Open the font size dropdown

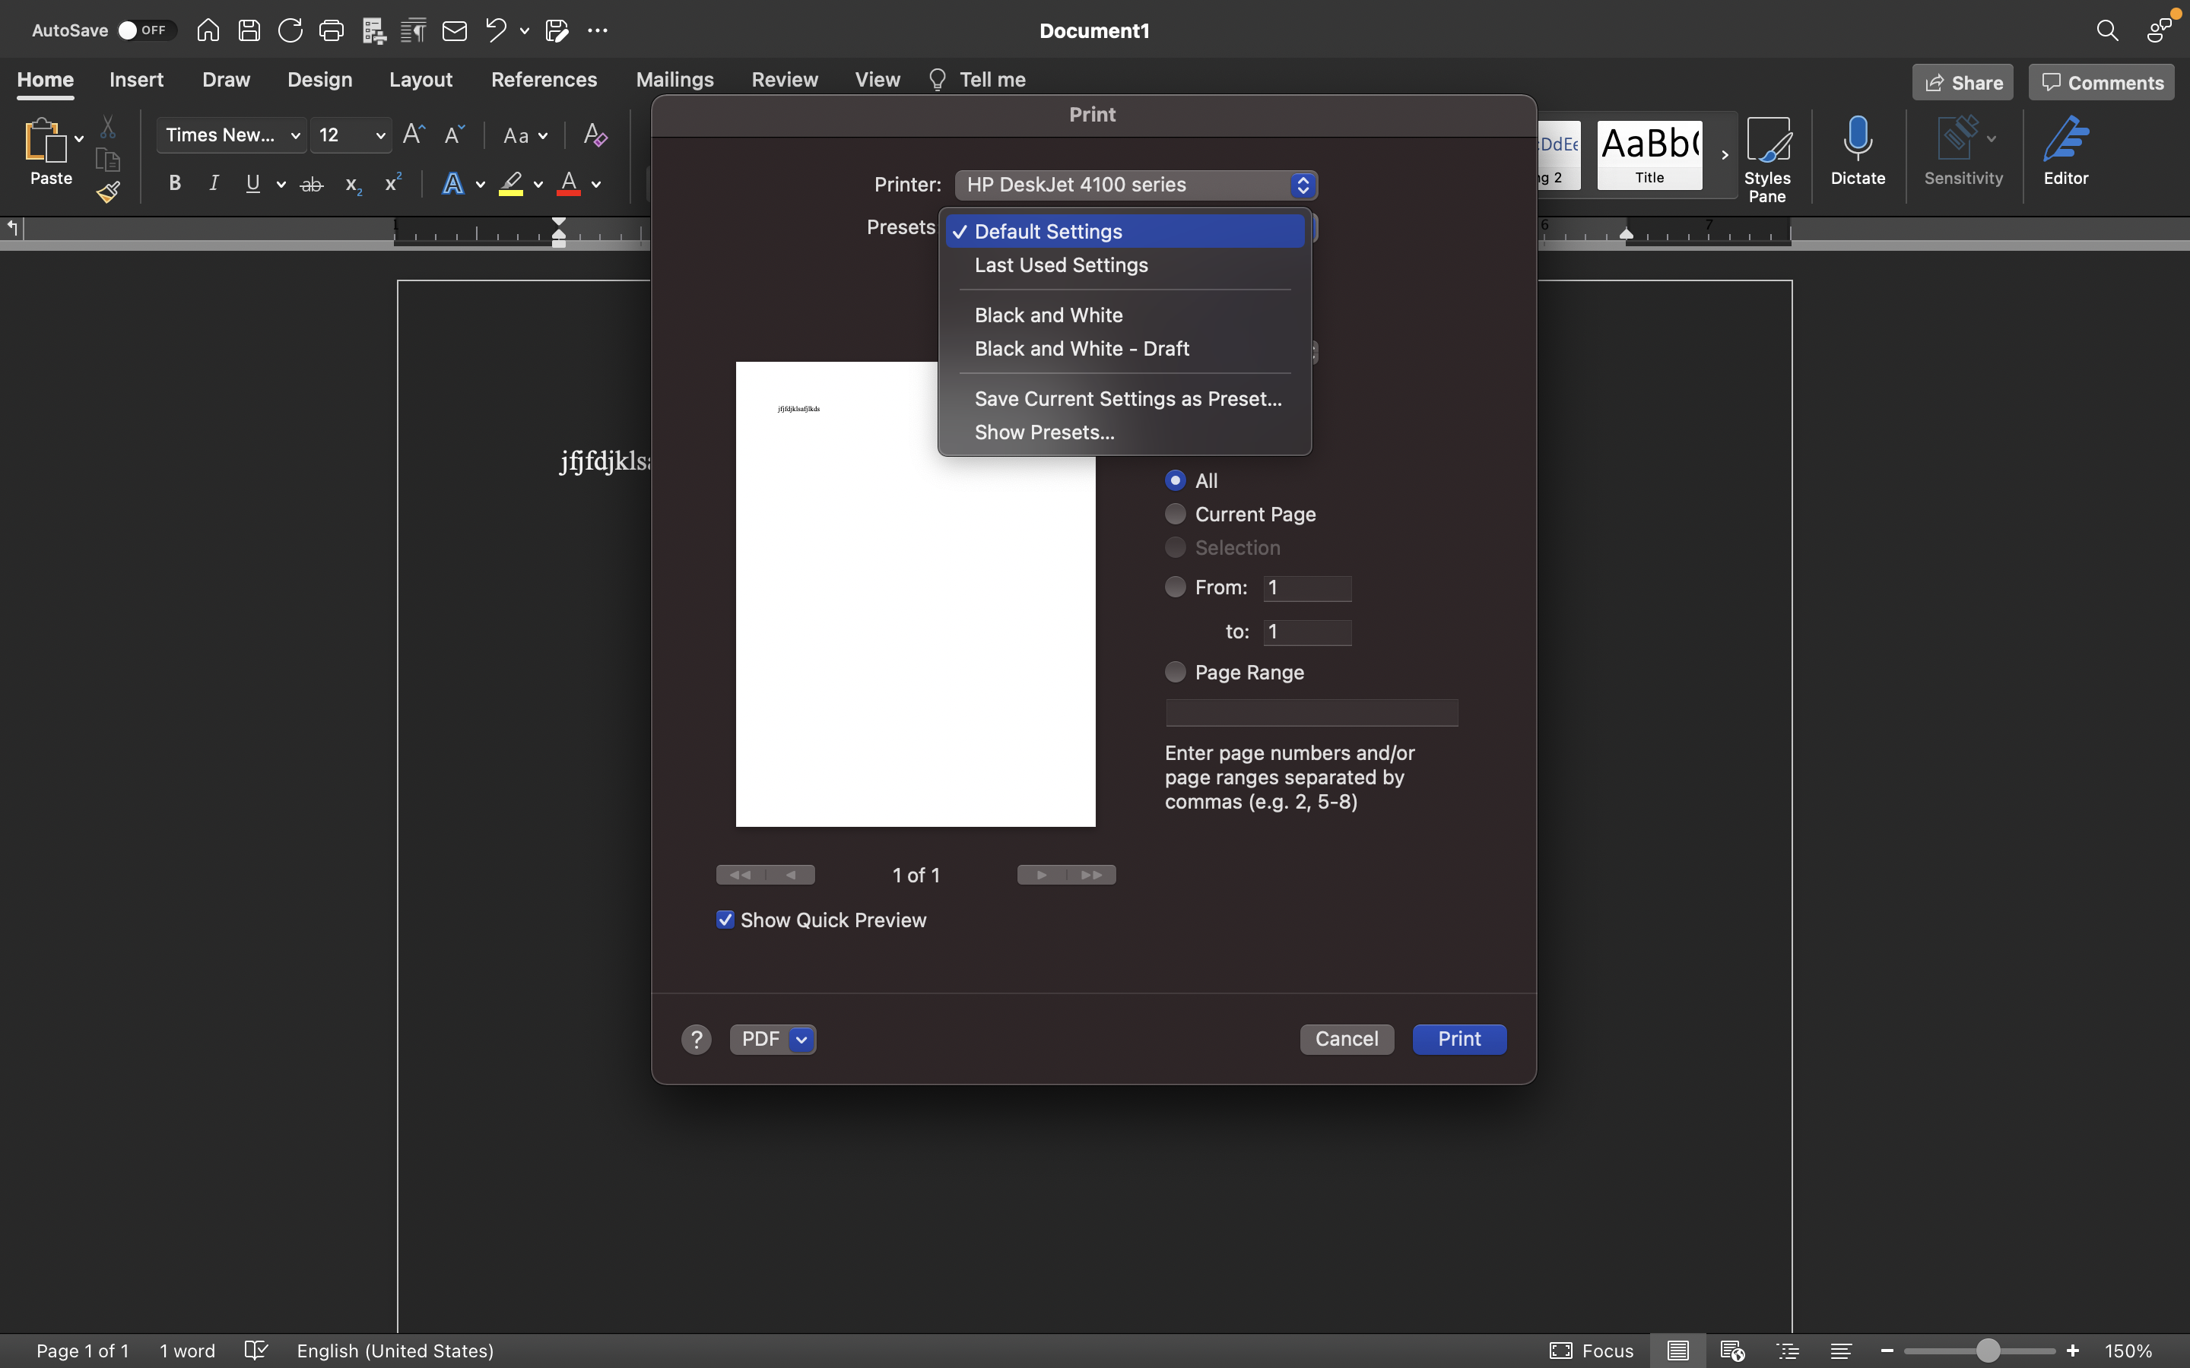pos(379,135)
